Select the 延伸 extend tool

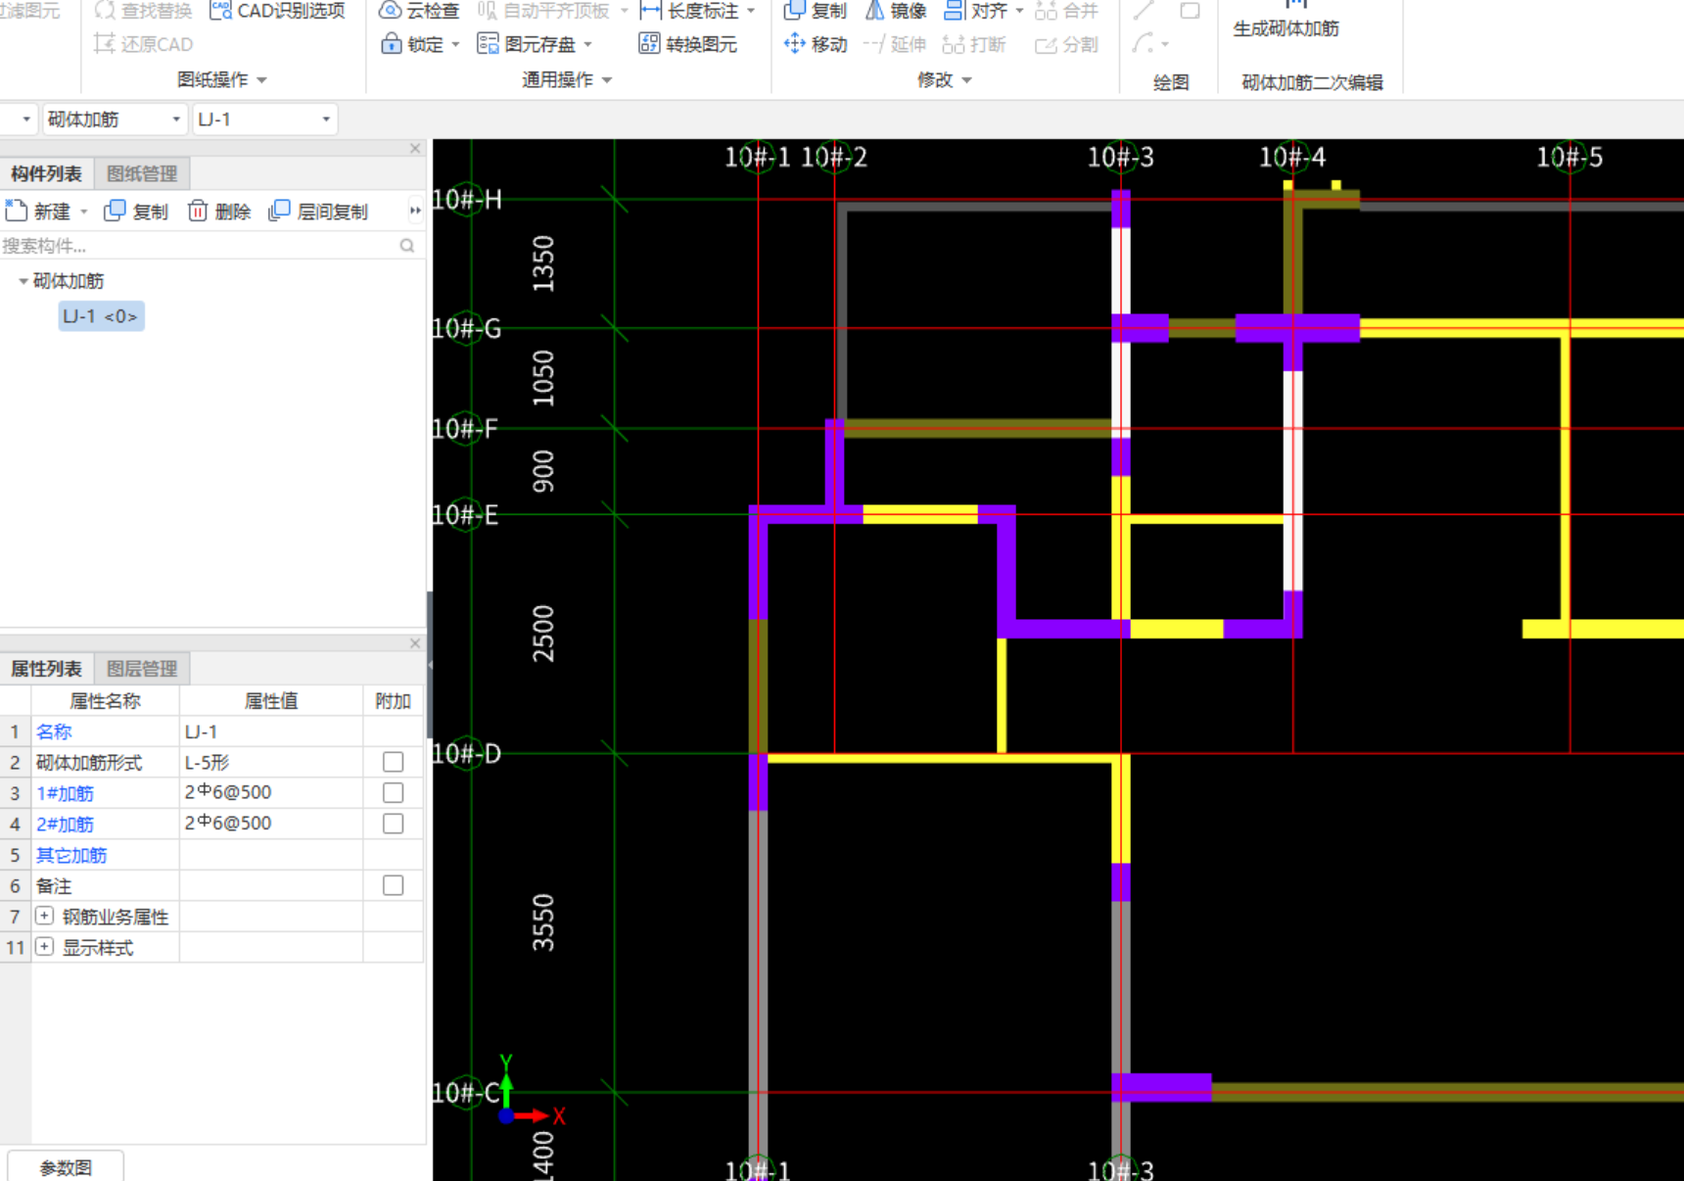coord(895,44)
